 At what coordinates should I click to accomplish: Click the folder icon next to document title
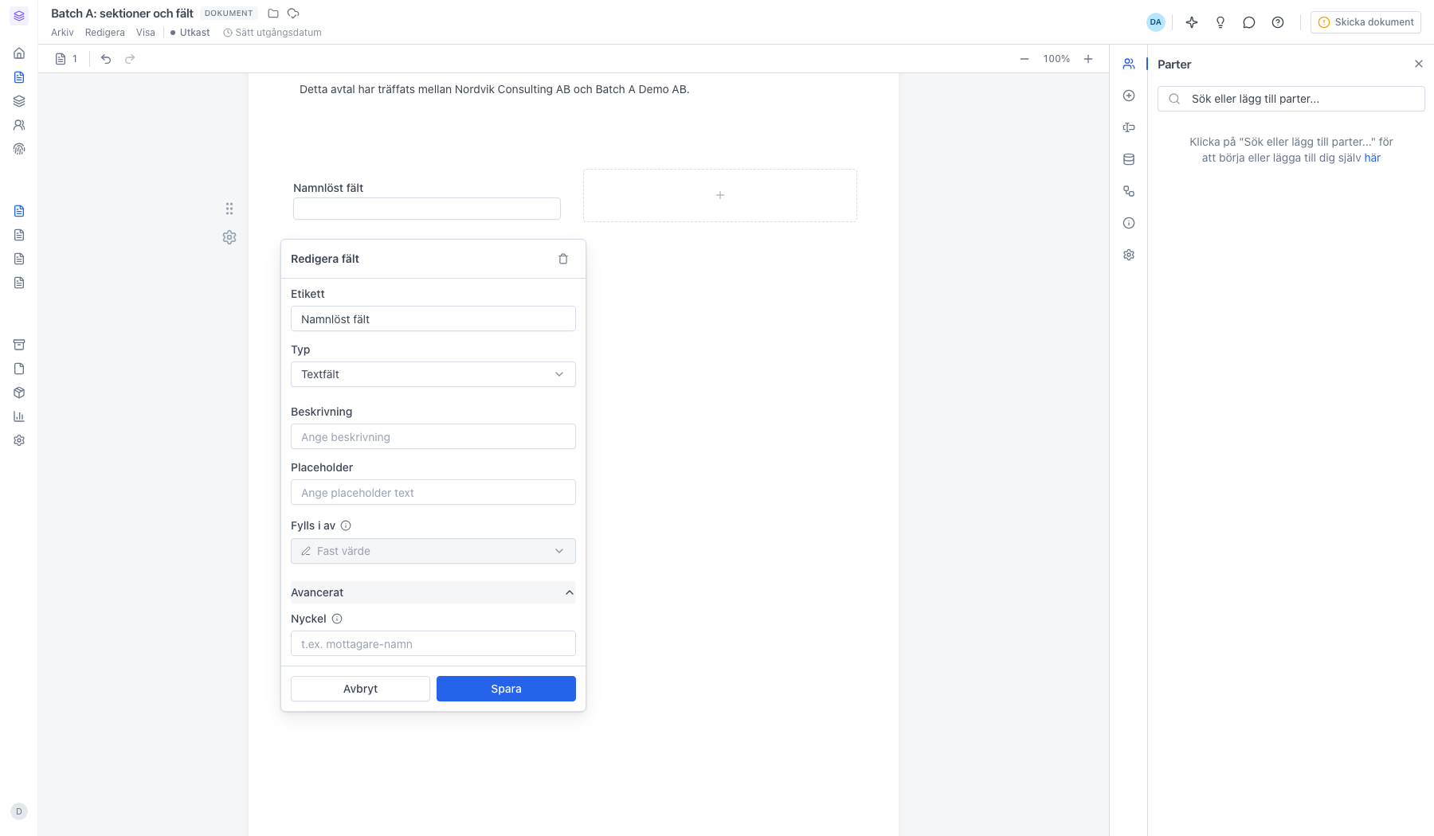(273, 14)
